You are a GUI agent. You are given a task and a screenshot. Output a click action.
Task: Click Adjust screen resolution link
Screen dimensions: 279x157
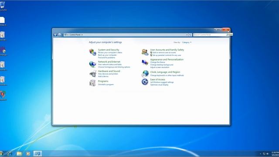pos(160,67)
